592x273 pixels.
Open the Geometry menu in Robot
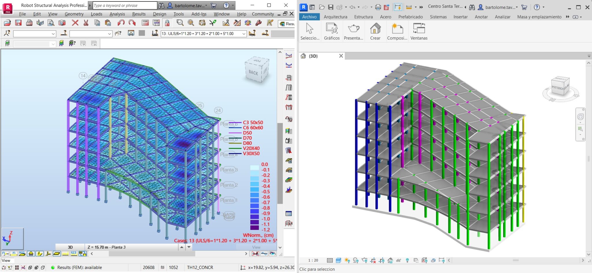coord(74,14)
